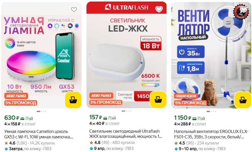
Task: Open Camelion GX53 smart lamp title link
Action: [38, 134]
